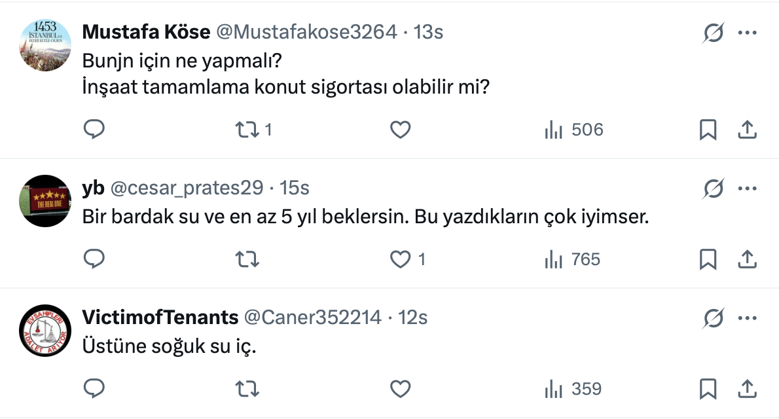Image resolution: width=779 pixels, height=419 pixels.
Task: View the 359 views analytics
Action: tap(573, 390)
